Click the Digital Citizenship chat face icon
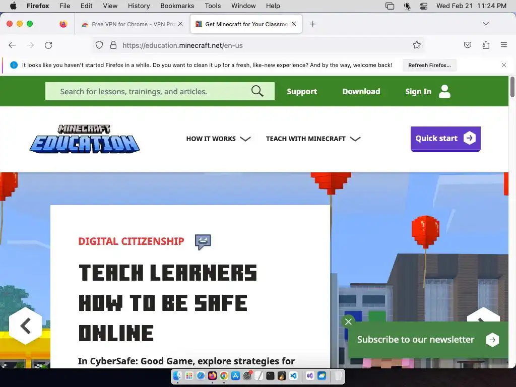 (x=203, y=242)
